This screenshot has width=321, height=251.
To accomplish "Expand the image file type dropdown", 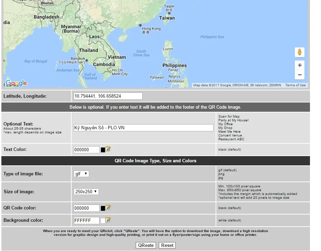I will (81, 174).
